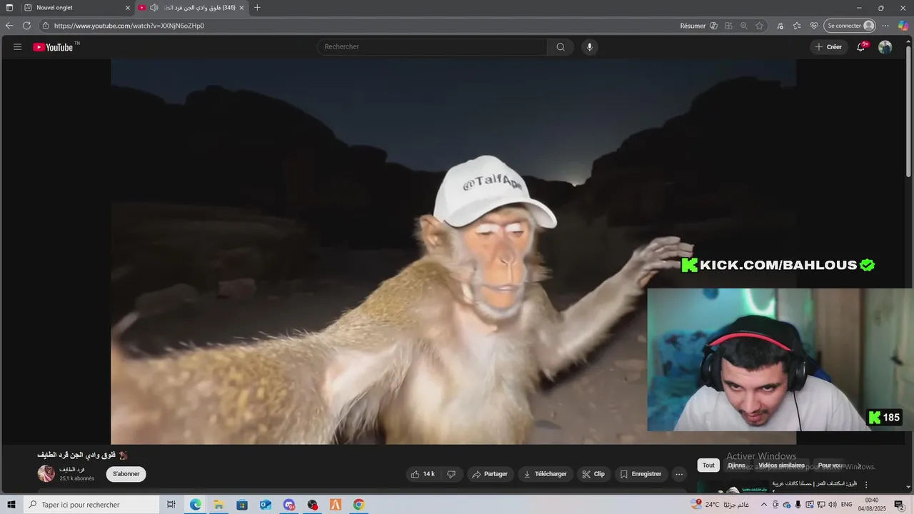
Task: Open Microsoft Edge from taskbar
Action: (x=195, y=505)
